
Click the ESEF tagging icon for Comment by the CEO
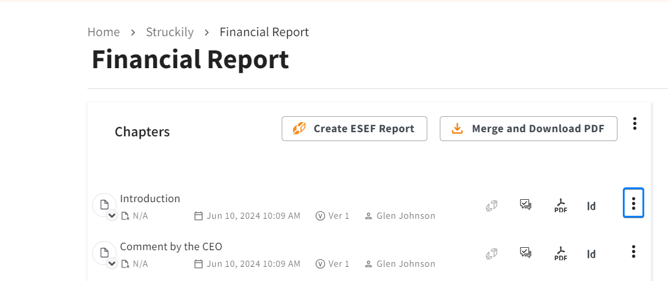pyautogui.click(x=491, y=254)
